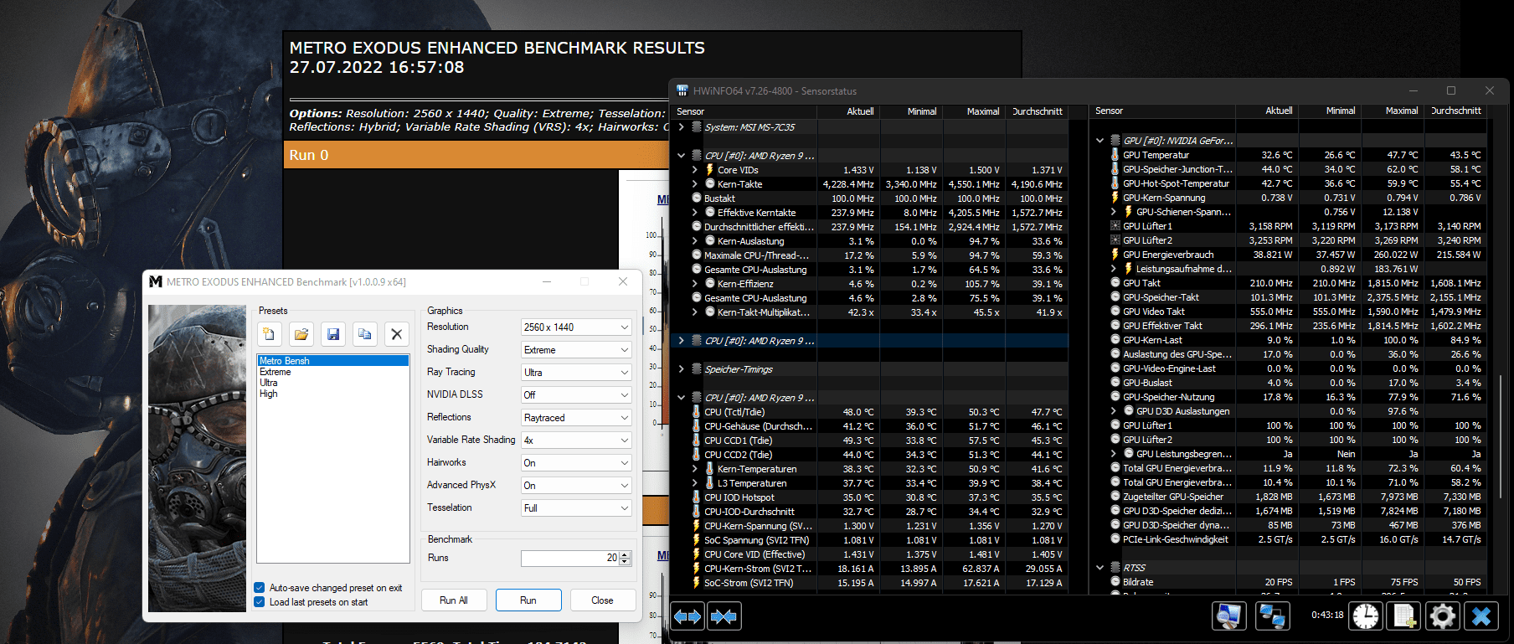Toggle Load last presets on start
Screen dimensions: 1514x644
pos(260,602)
